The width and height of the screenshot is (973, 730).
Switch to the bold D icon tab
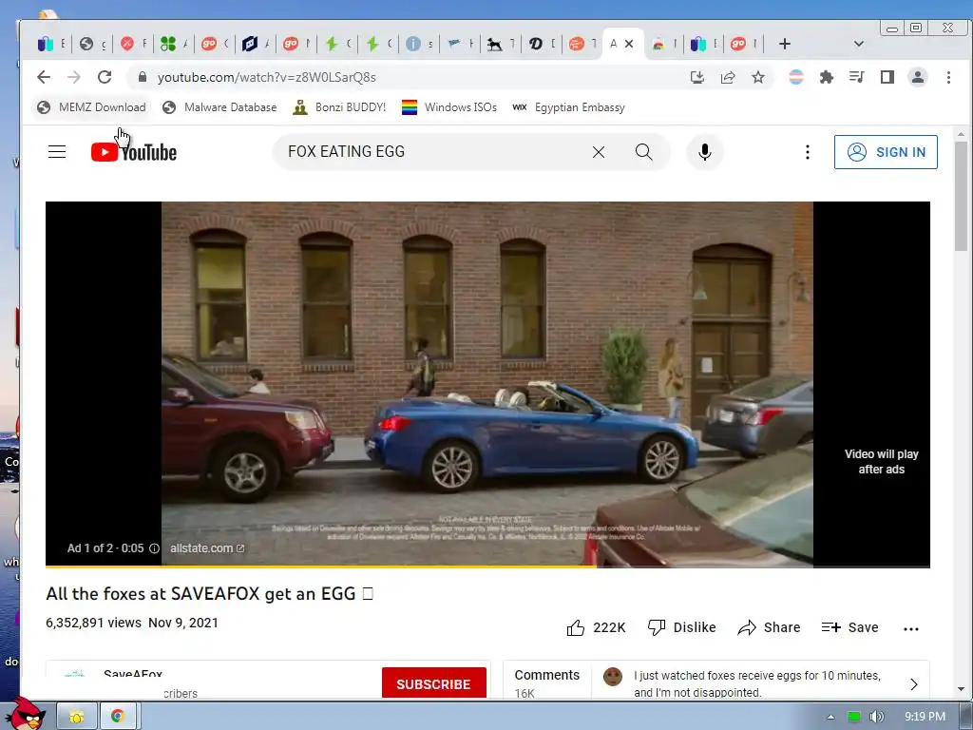click(x=541, y=44)
